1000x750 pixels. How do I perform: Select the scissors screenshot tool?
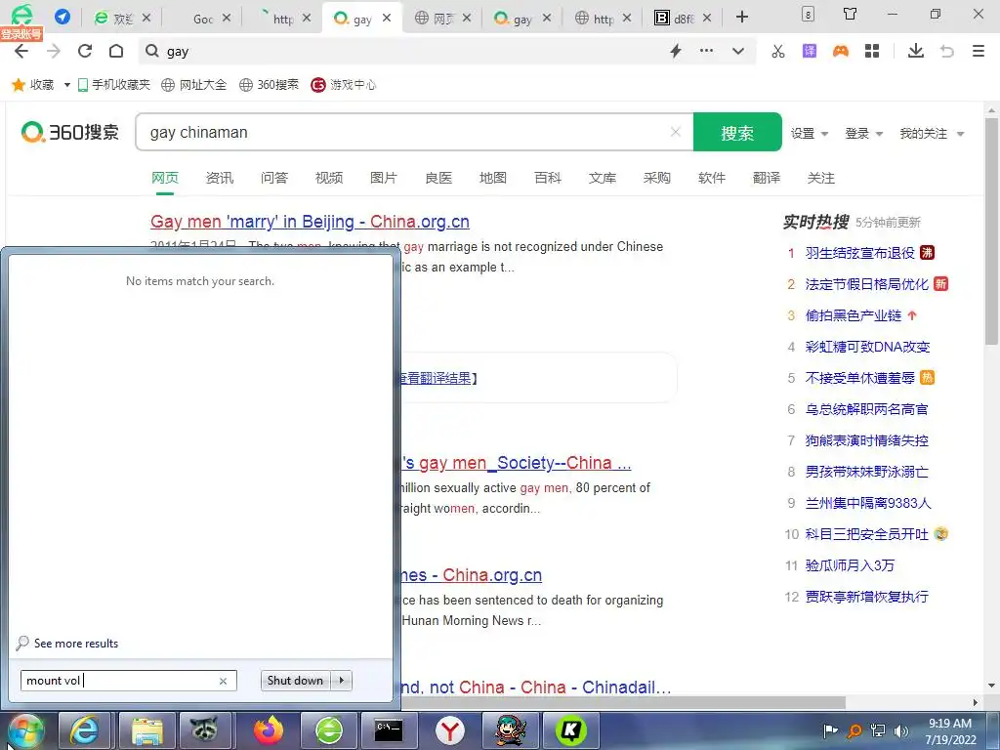point(778,51)
